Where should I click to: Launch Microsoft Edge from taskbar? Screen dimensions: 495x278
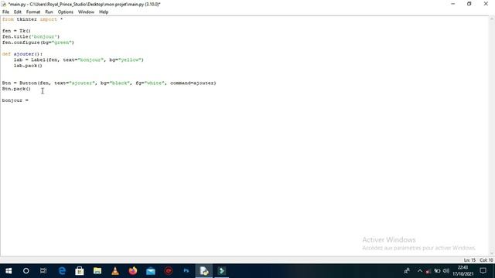(62, 271)
